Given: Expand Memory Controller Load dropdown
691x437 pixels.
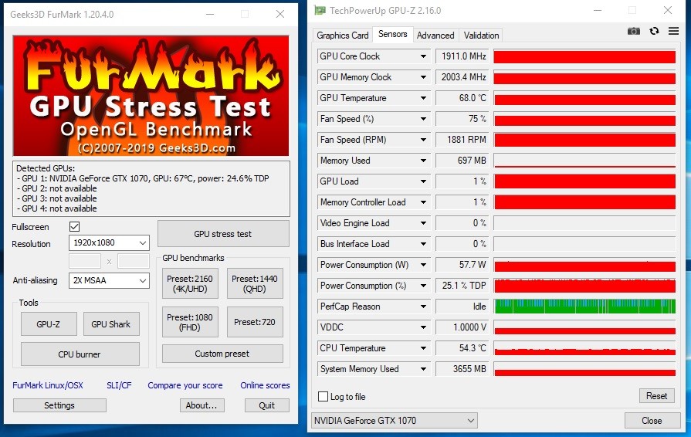Looking at the screenshot, I should point(423,202).
